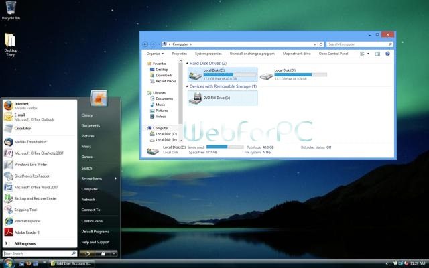This screenshot has height=268, width=429.
Task: Collapse the Hard Disk Drives group
Action: pos(187,64)
